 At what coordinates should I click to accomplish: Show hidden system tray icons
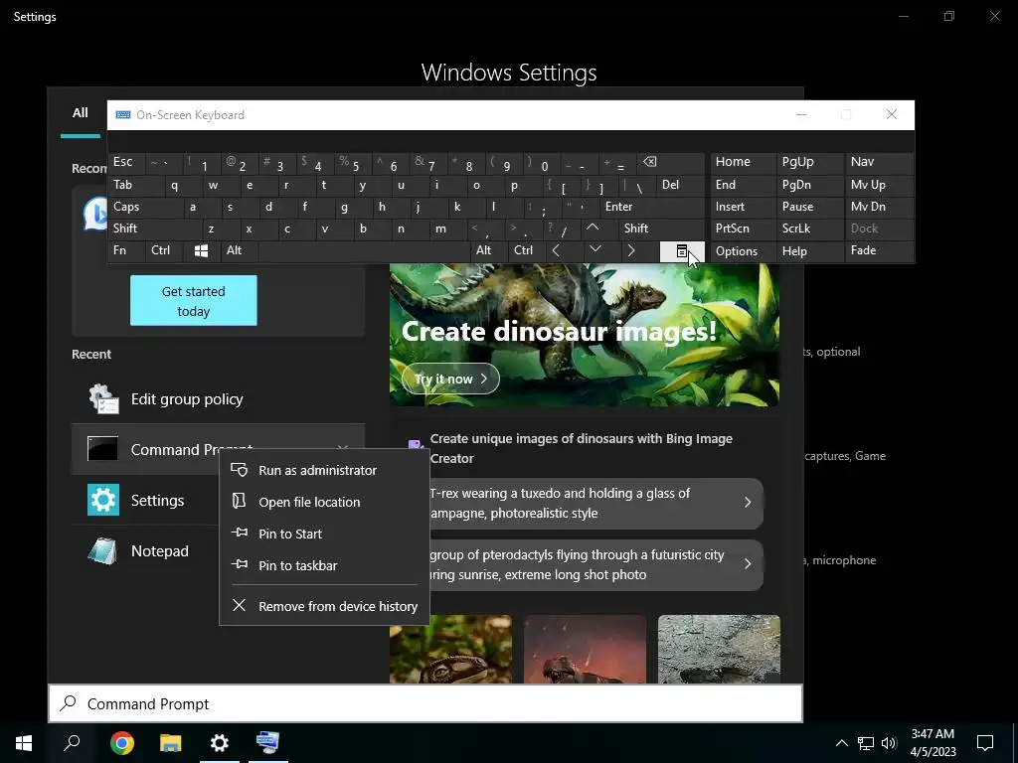(841, 743)
